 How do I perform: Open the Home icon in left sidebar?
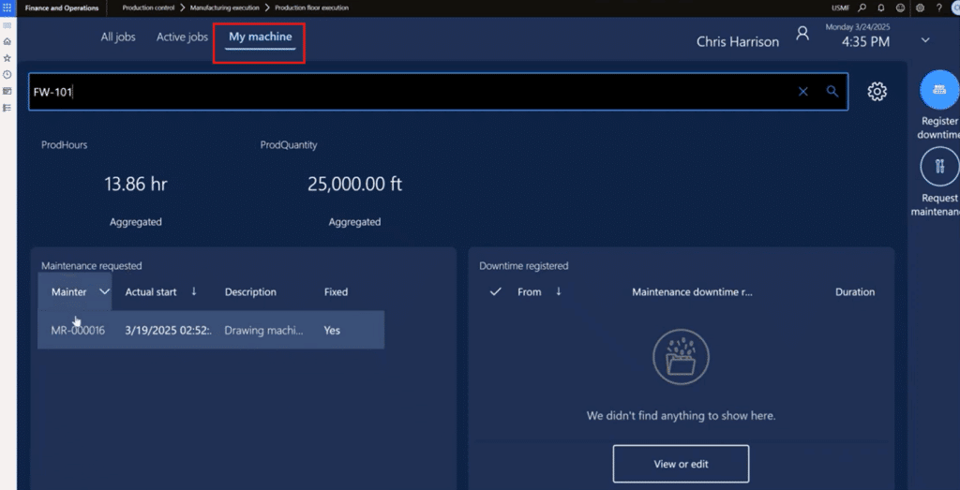pos(7,41)
